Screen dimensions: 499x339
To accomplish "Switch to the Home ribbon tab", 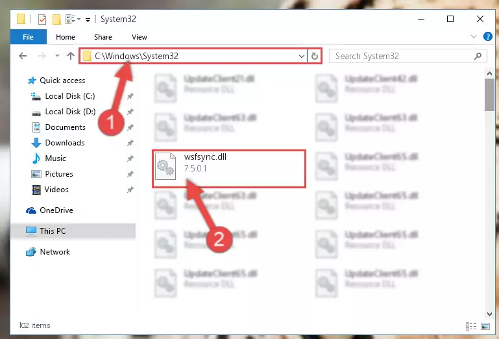I will [x=66, y=37].
